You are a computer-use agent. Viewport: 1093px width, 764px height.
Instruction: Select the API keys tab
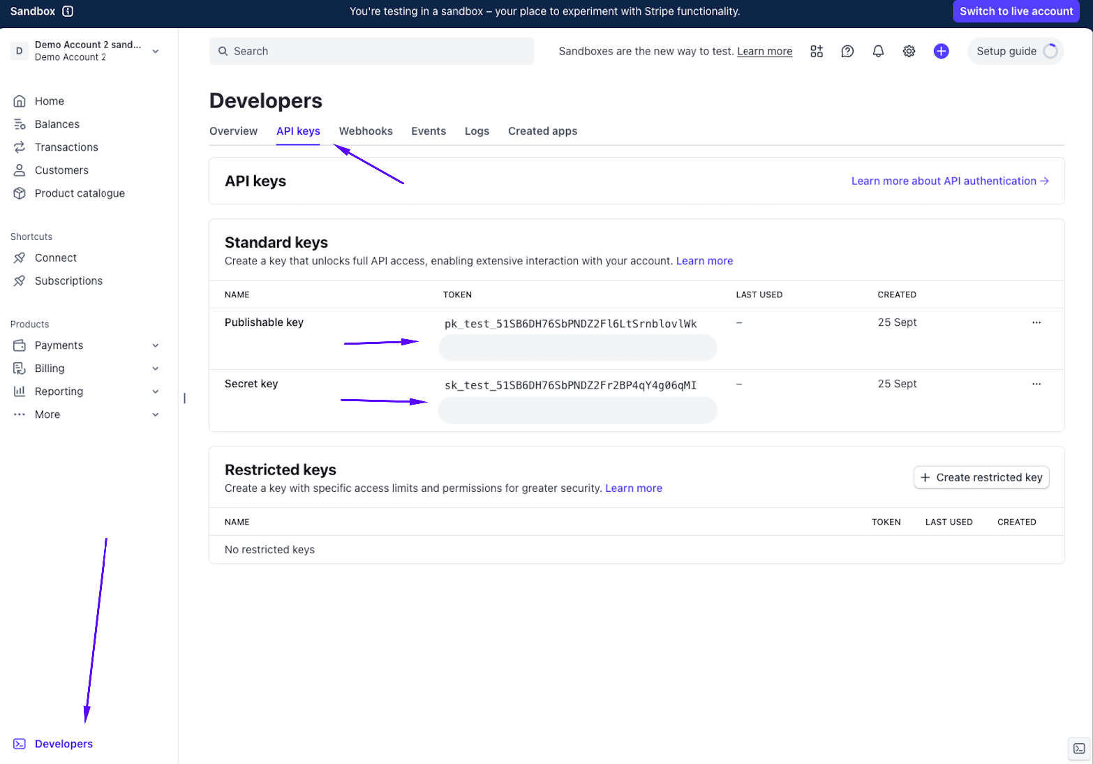pyautogui.click(x=298, y=131)
